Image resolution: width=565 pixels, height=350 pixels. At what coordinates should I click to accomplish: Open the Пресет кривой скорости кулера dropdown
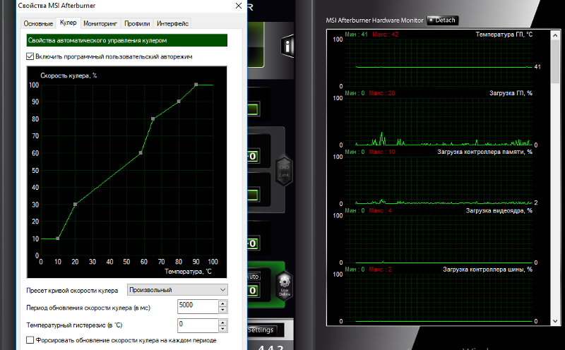click(x=177, y=290)
